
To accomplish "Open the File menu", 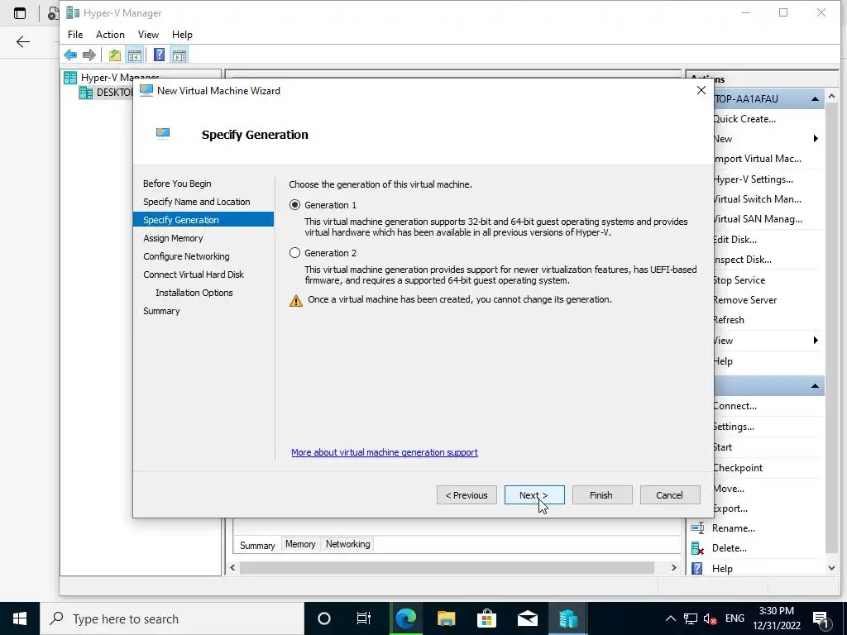I will coord(75,35).
